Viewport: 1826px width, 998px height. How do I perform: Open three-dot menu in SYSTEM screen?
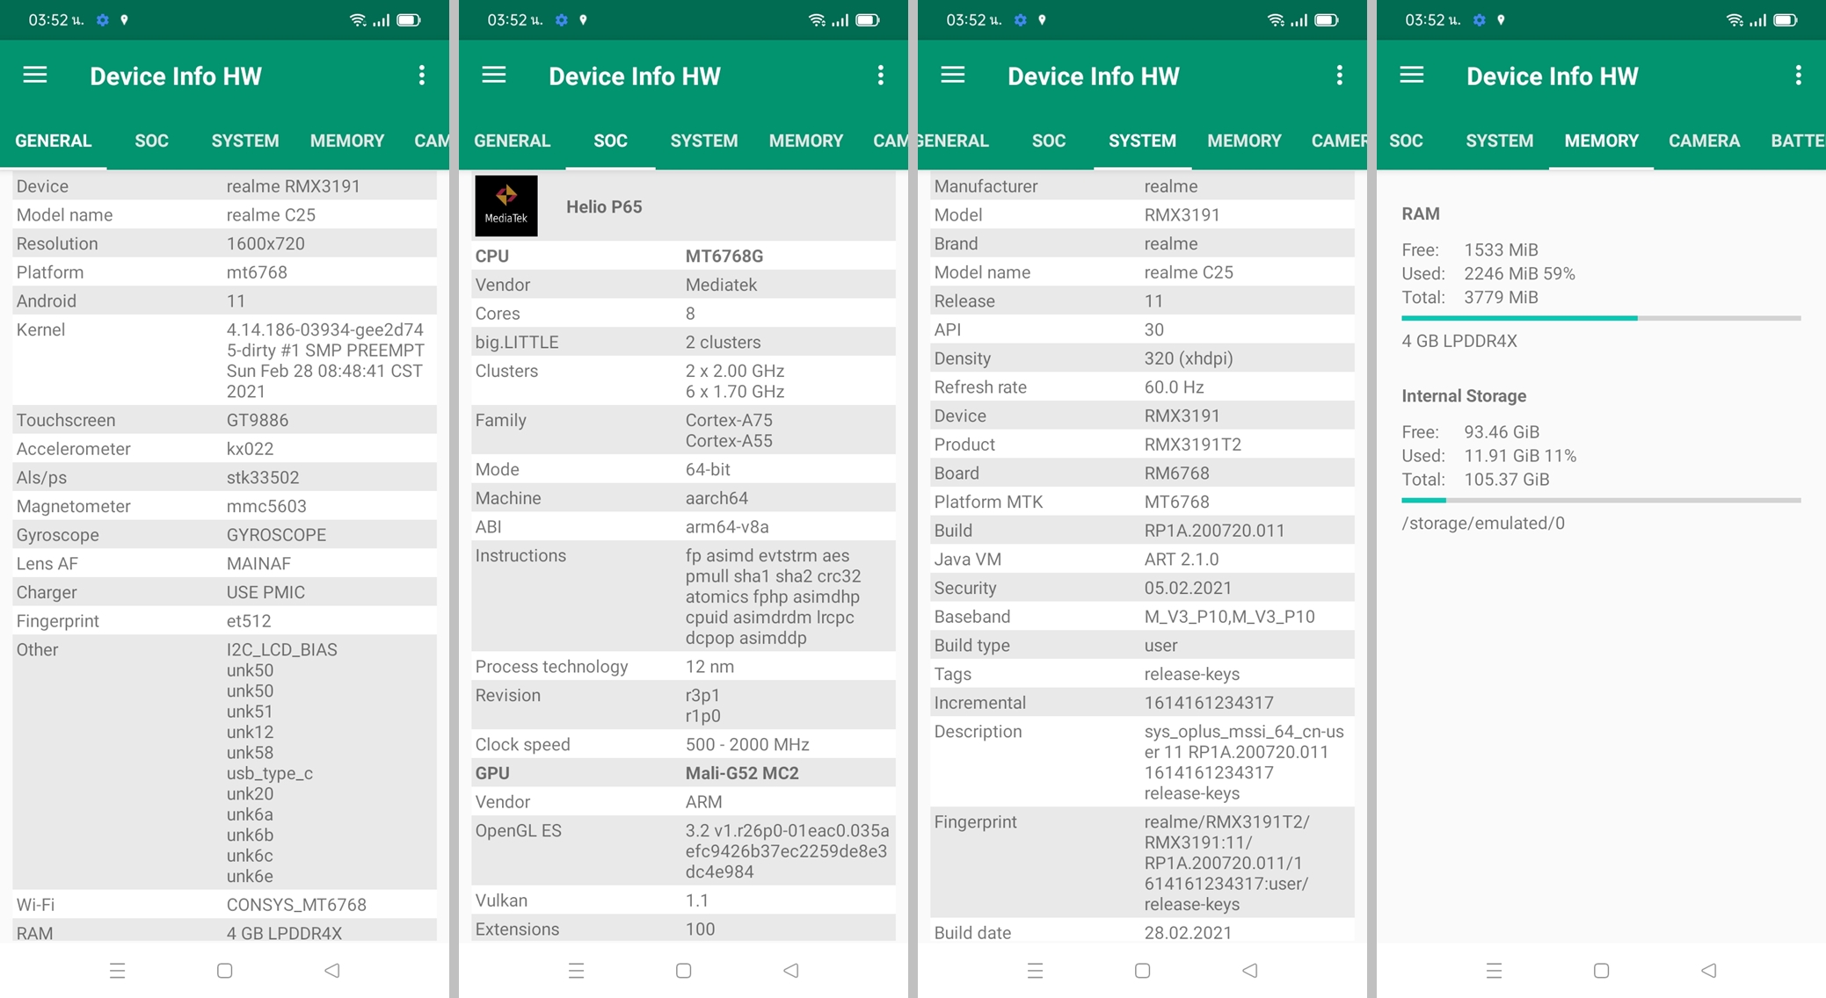[1340, 76]
